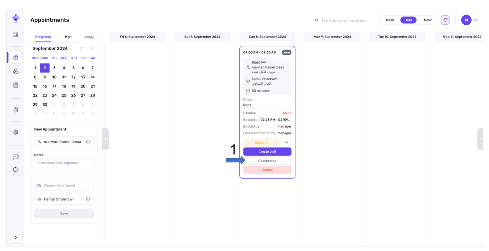The width and height of the screenshot is (489, 251).
Task: Open the Choose Department dropdown
Action: point(64,185)
